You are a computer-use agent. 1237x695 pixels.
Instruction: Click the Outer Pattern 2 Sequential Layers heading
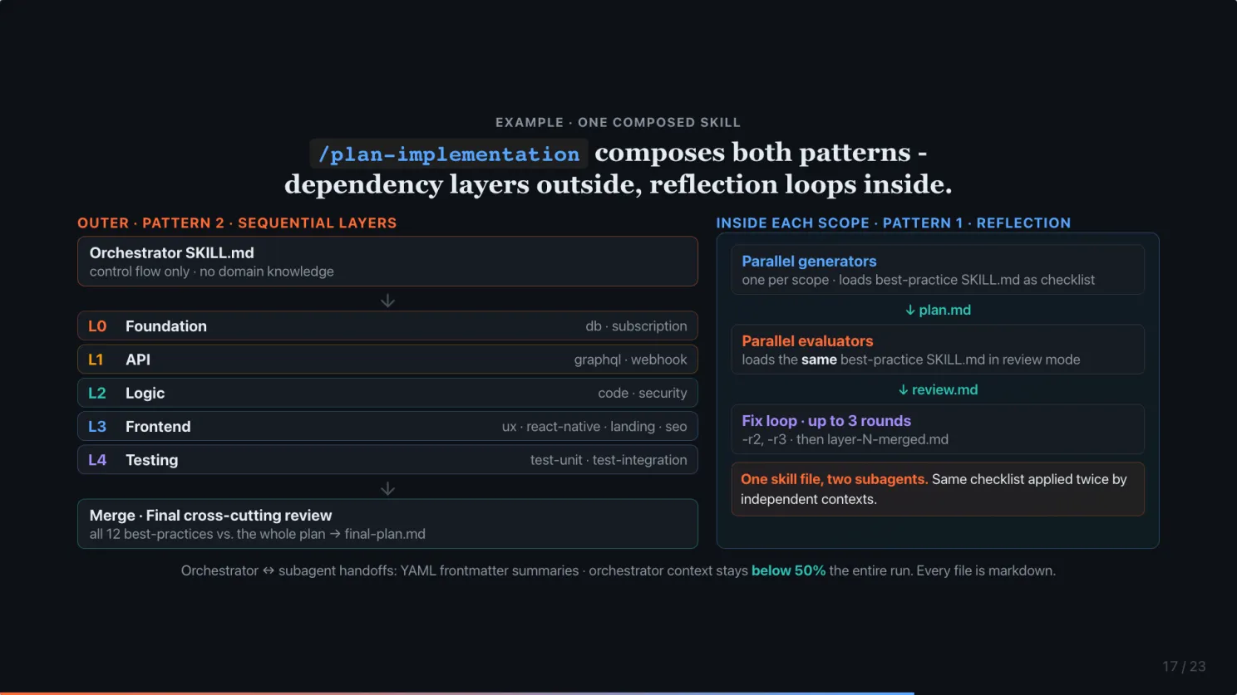pos(237,223)
